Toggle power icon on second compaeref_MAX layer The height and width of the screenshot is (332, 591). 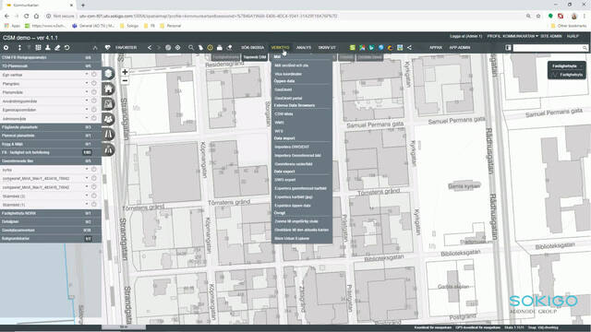click(x=94, y=186)
